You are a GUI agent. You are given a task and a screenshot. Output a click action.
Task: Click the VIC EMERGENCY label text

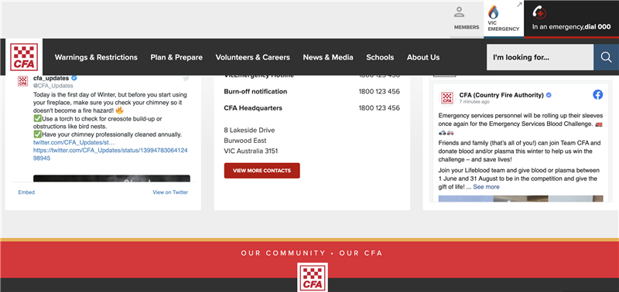coord(504,26)
